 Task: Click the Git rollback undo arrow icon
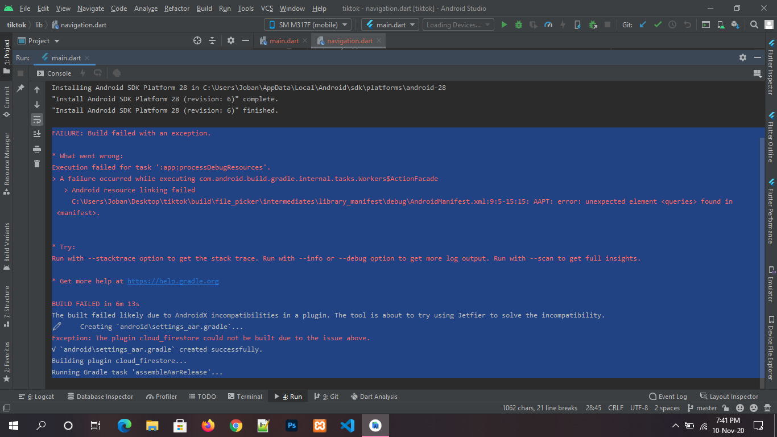pos(687,24)
